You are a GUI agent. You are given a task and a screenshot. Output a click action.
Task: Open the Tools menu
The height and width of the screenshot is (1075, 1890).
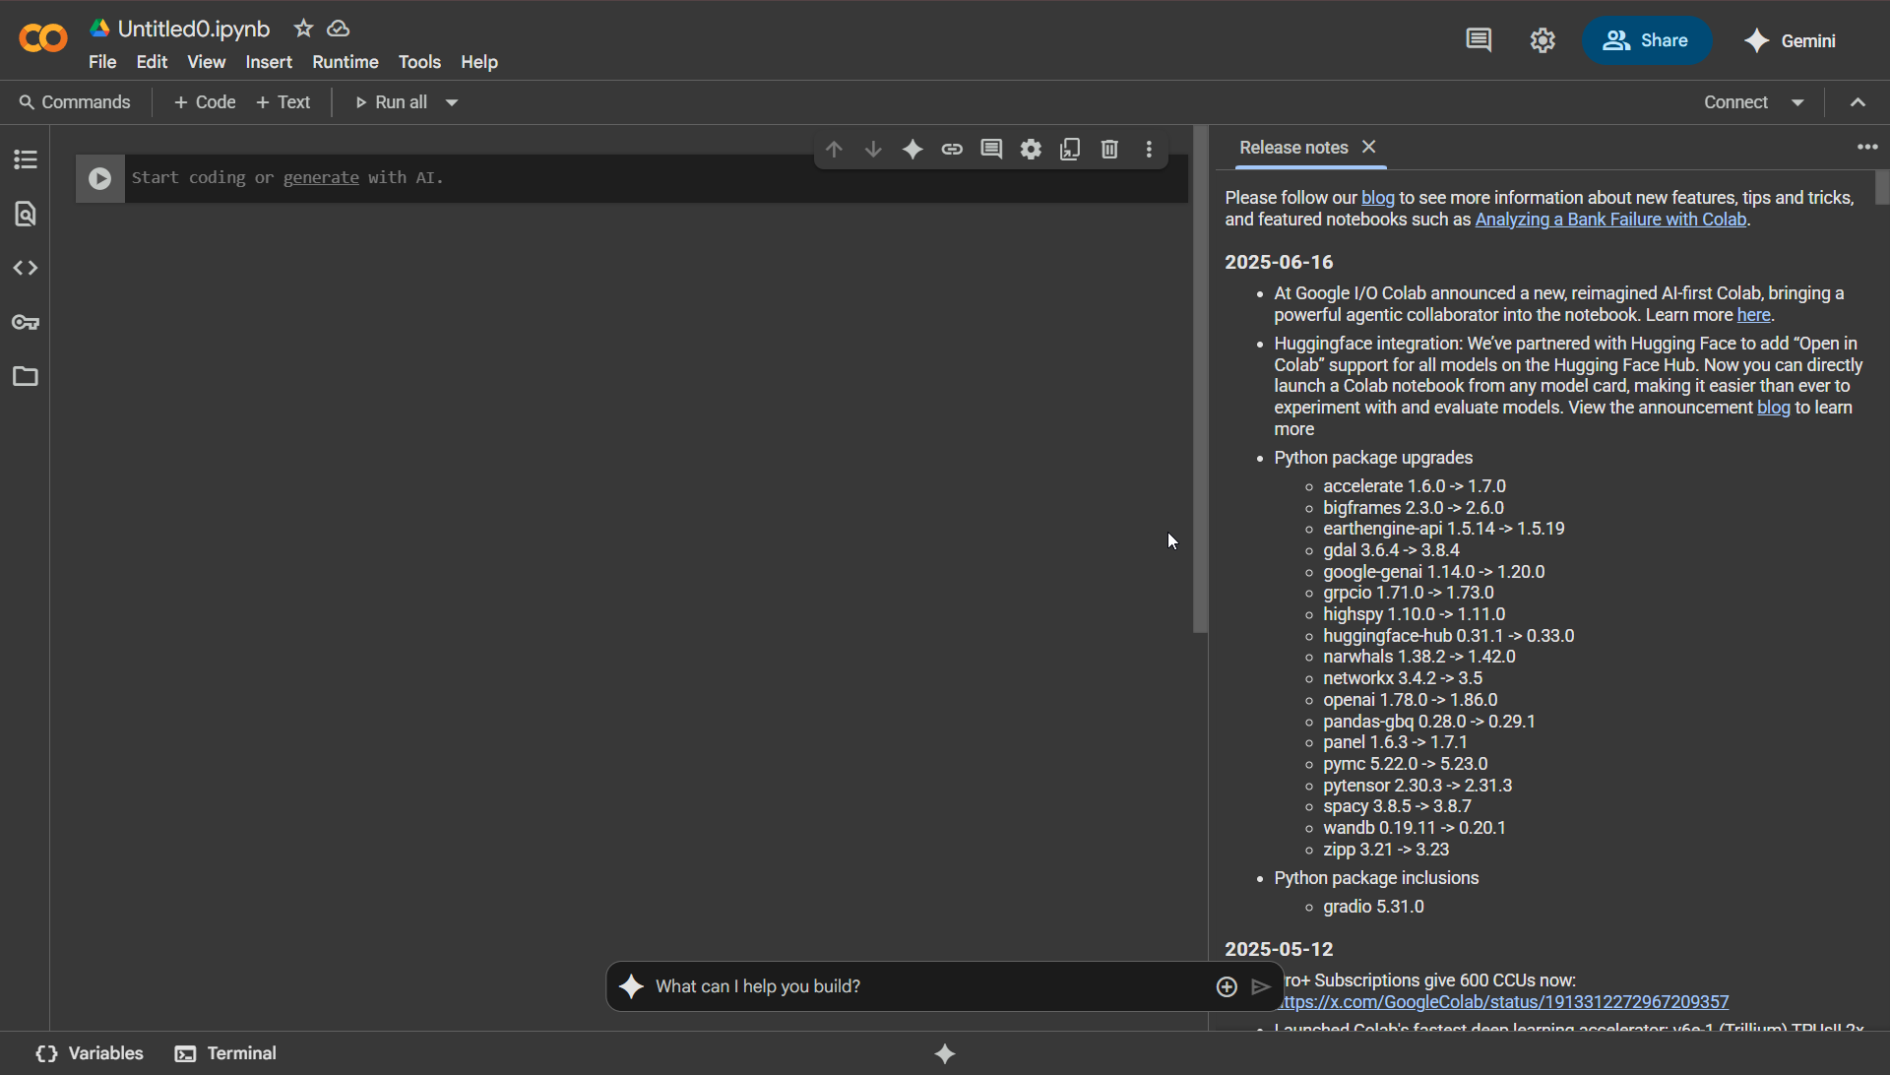[x=419, y=62]
